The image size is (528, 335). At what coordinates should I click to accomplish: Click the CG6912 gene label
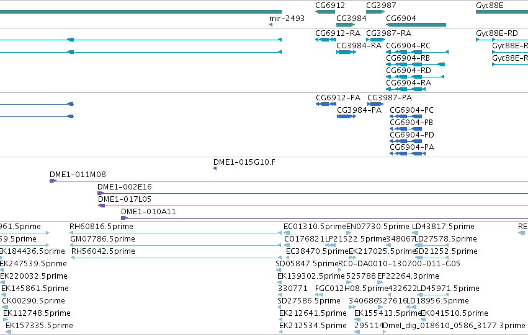click(x=330, y=6)
